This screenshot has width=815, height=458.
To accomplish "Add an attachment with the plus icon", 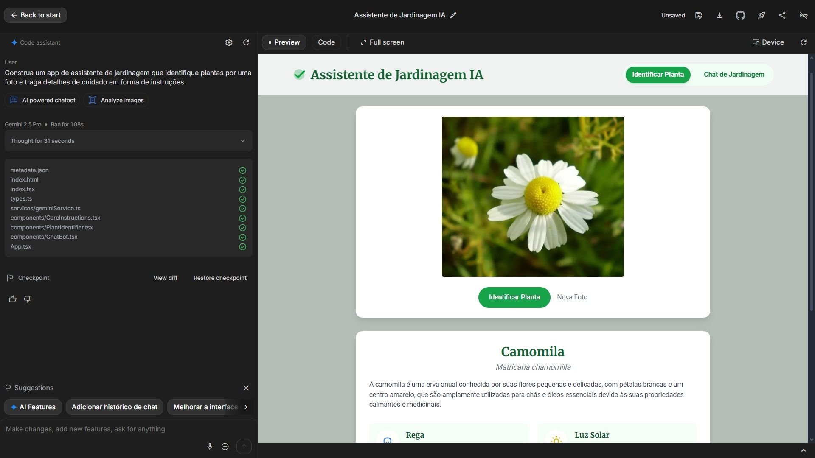I will 225,446.
